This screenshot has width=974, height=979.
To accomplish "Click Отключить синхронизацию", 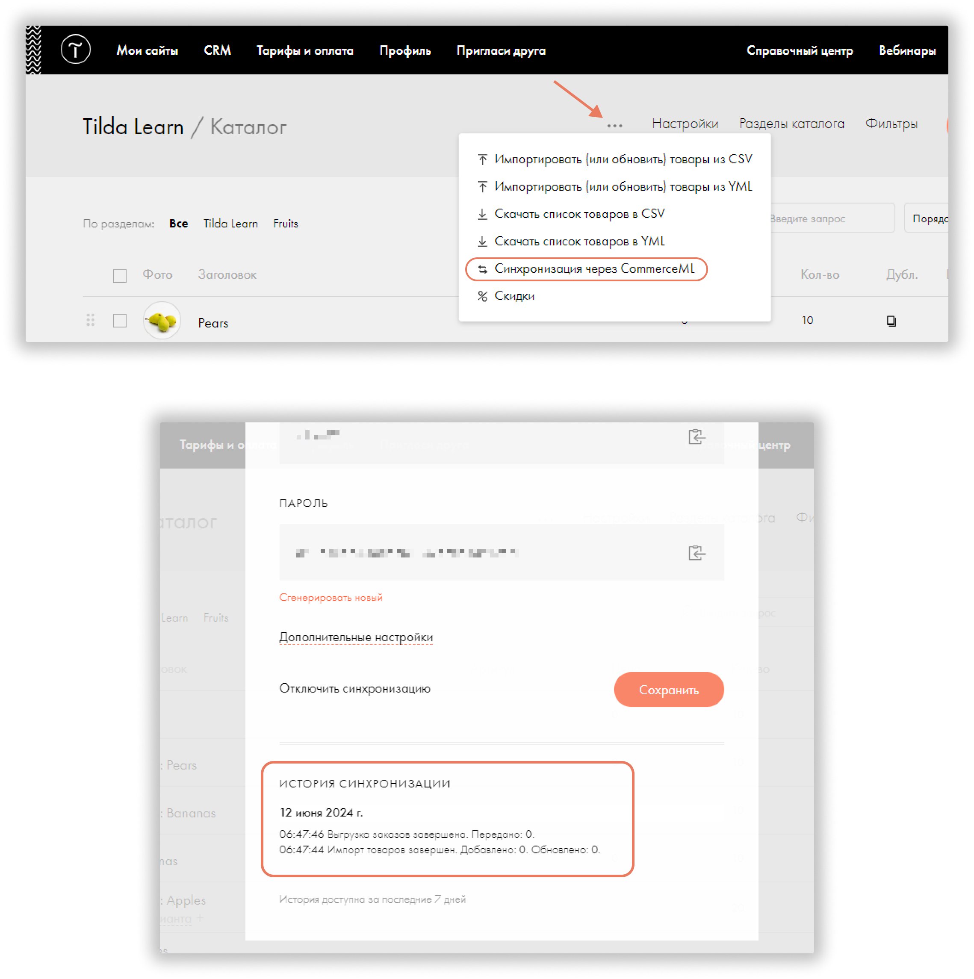I will tap(355, 689).
